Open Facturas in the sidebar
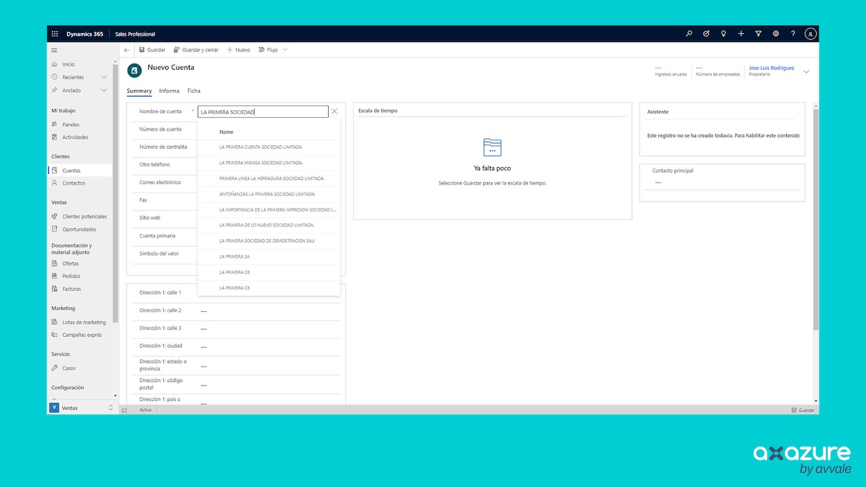This screenshot has width=866, height=487. 71,289
